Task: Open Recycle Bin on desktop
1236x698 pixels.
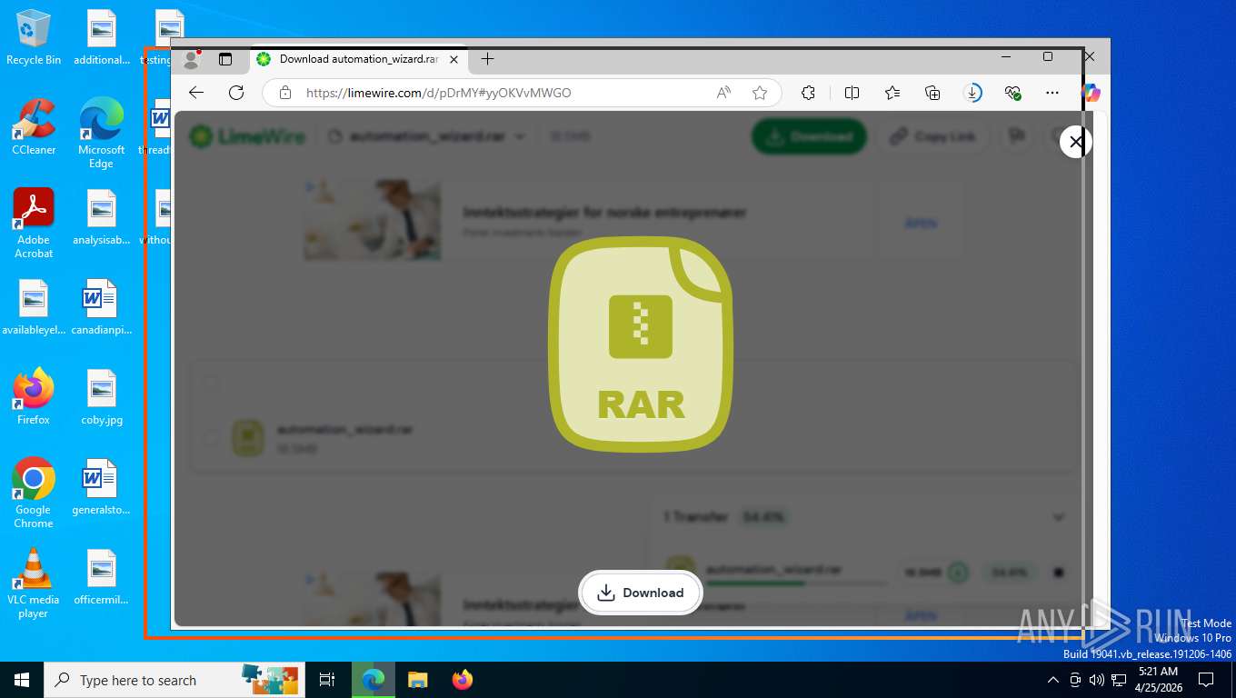Action: tap(34, 38)
